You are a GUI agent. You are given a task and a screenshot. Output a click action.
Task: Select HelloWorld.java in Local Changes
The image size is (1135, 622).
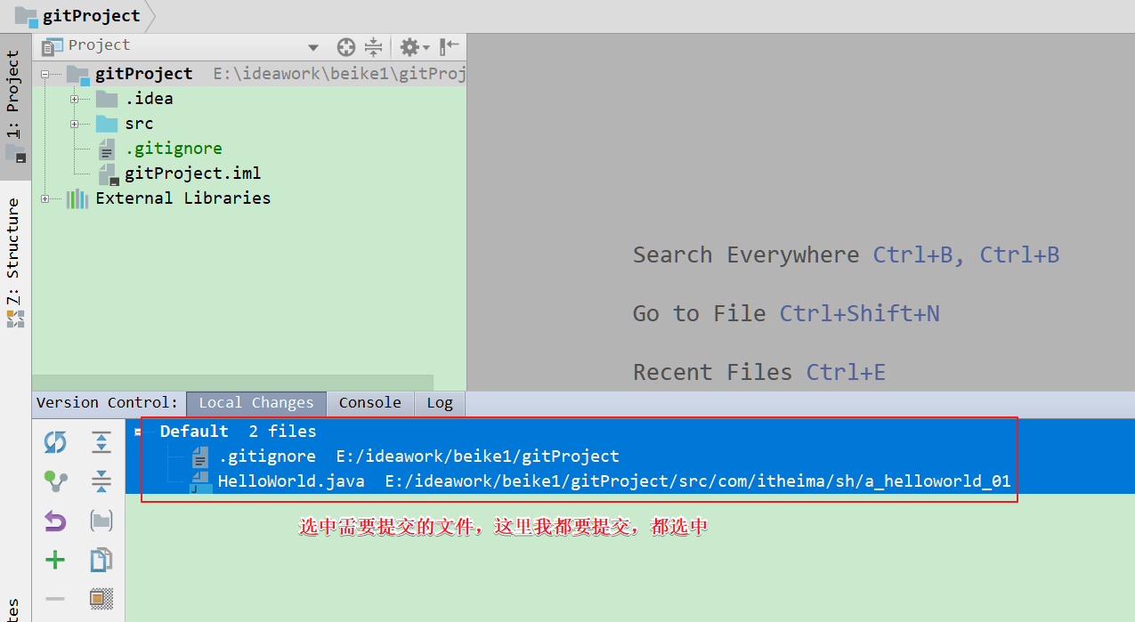pyautogui.click(x=291, y=481)
